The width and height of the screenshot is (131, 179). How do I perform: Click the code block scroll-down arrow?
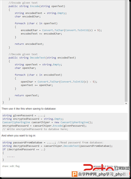(x=126, y=103)
